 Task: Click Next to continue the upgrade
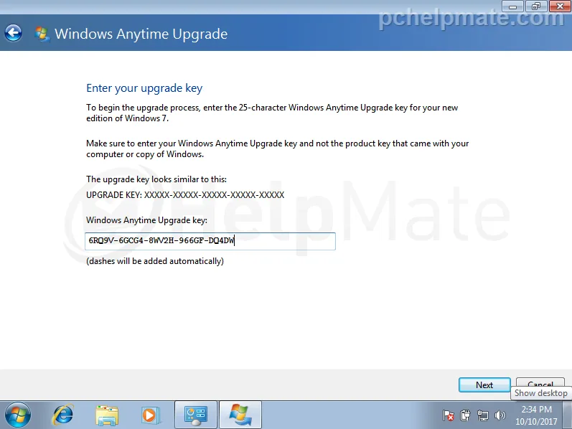tap(484, 385)
